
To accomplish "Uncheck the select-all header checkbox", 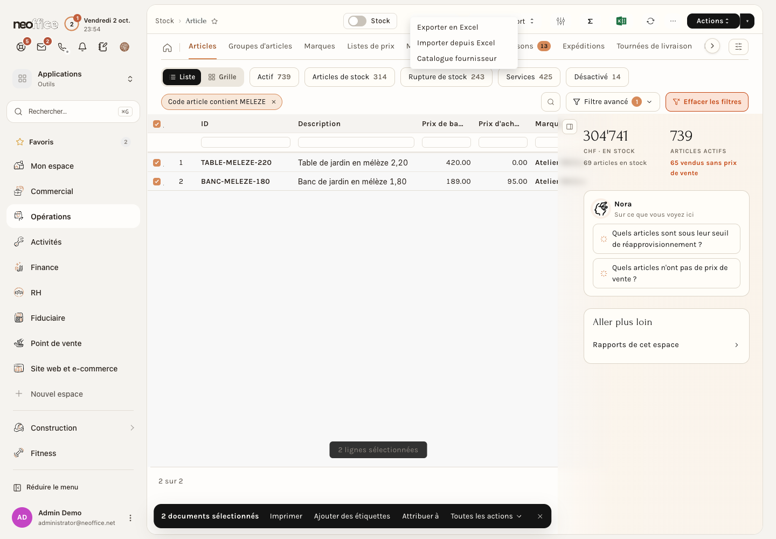I will (x=157, y=124).
